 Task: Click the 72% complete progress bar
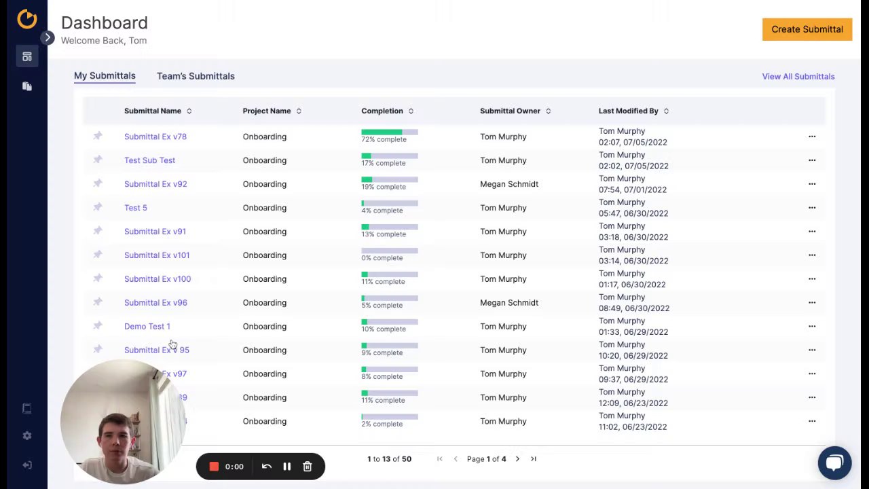pyautogui.click(x=390, y=132)
